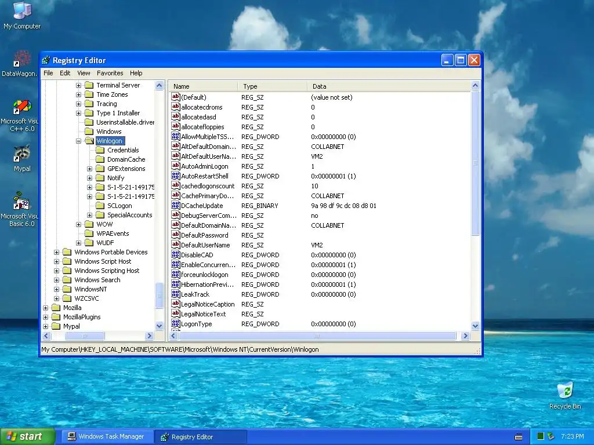The width and height of the screenshot is (594, 445).
Task: Select the Type 1 Installer tree folder
Action: click(x=118, y=113)
